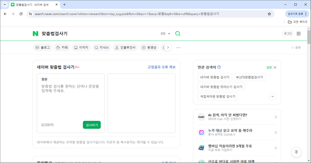Select the 카페 tab
This screenshot has width=311, height=163.
pyautogui.click(x=62, y=47)
